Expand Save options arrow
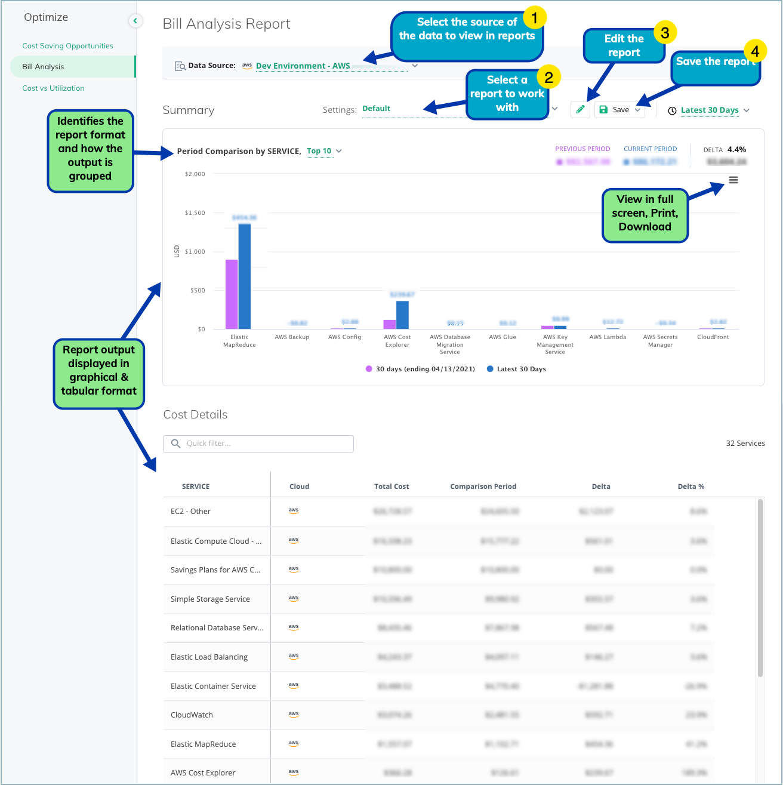The height and width of the screenshot is (785, 783). tap(638, 110)
